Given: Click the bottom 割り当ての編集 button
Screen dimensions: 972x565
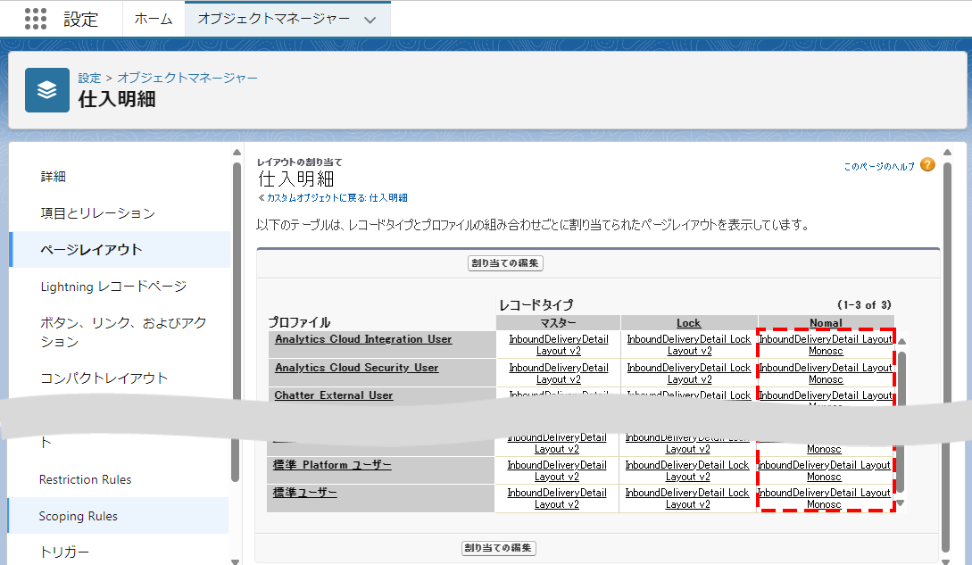Looking at the screenshot, I should pos(499,547).
